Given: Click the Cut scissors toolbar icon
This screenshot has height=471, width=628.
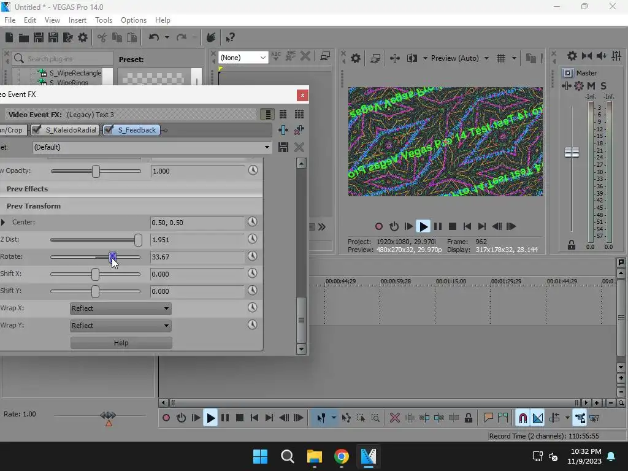Looking at the screenshot, I should click(x=102, y=37).
